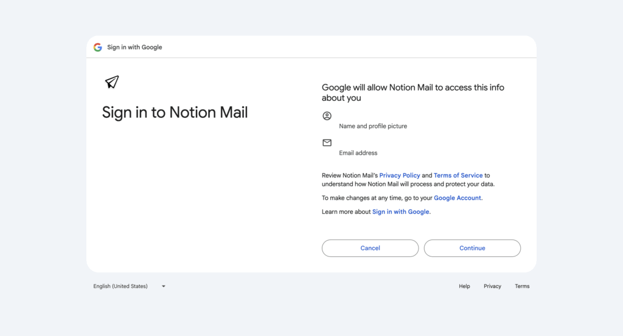Click the profile person circle icon
This screenshot has width=623, height=336.
(x=327, y=115)
